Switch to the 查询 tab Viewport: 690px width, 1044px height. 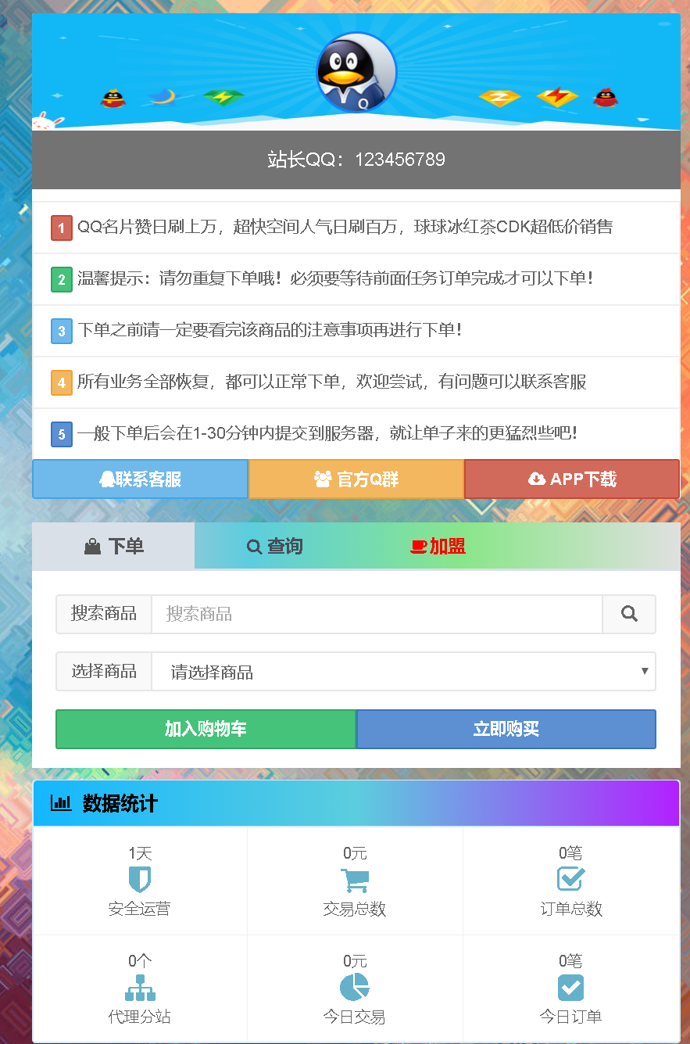[275, 547]
